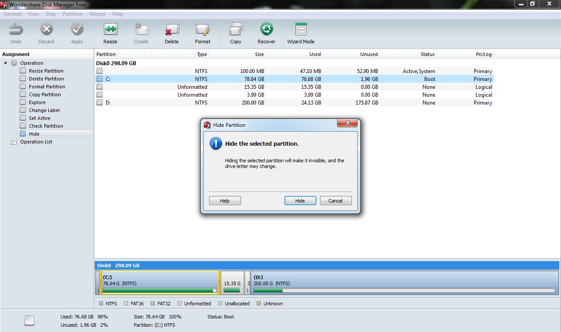The image size is (561, 332).
Task: Open the Wizard menu
Action: click(x=97, y=14)
